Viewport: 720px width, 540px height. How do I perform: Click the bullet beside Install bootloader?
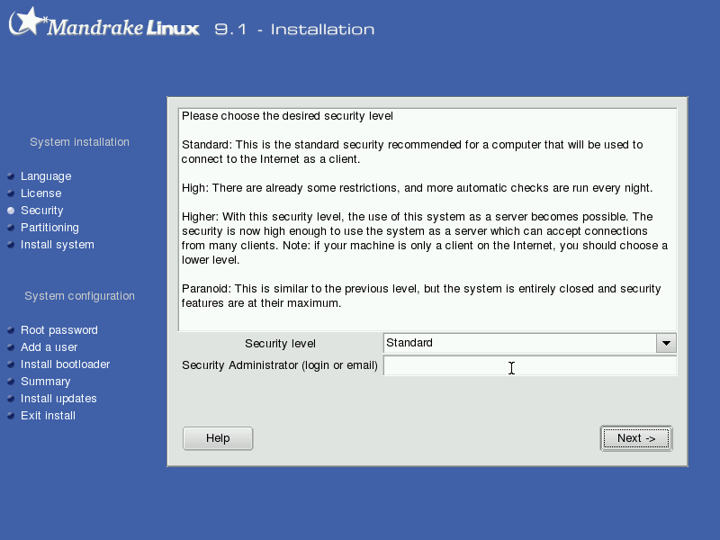[11, 364]
